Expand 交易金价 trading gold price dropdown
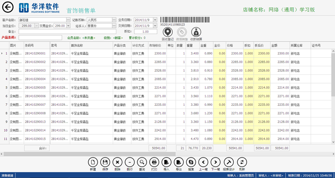The height and width of the screenshot is (178, 335). coord(68,26)
